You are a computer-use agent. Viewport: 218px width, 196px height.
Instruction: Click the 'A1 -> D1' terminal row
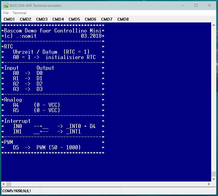tap(28, 78)
